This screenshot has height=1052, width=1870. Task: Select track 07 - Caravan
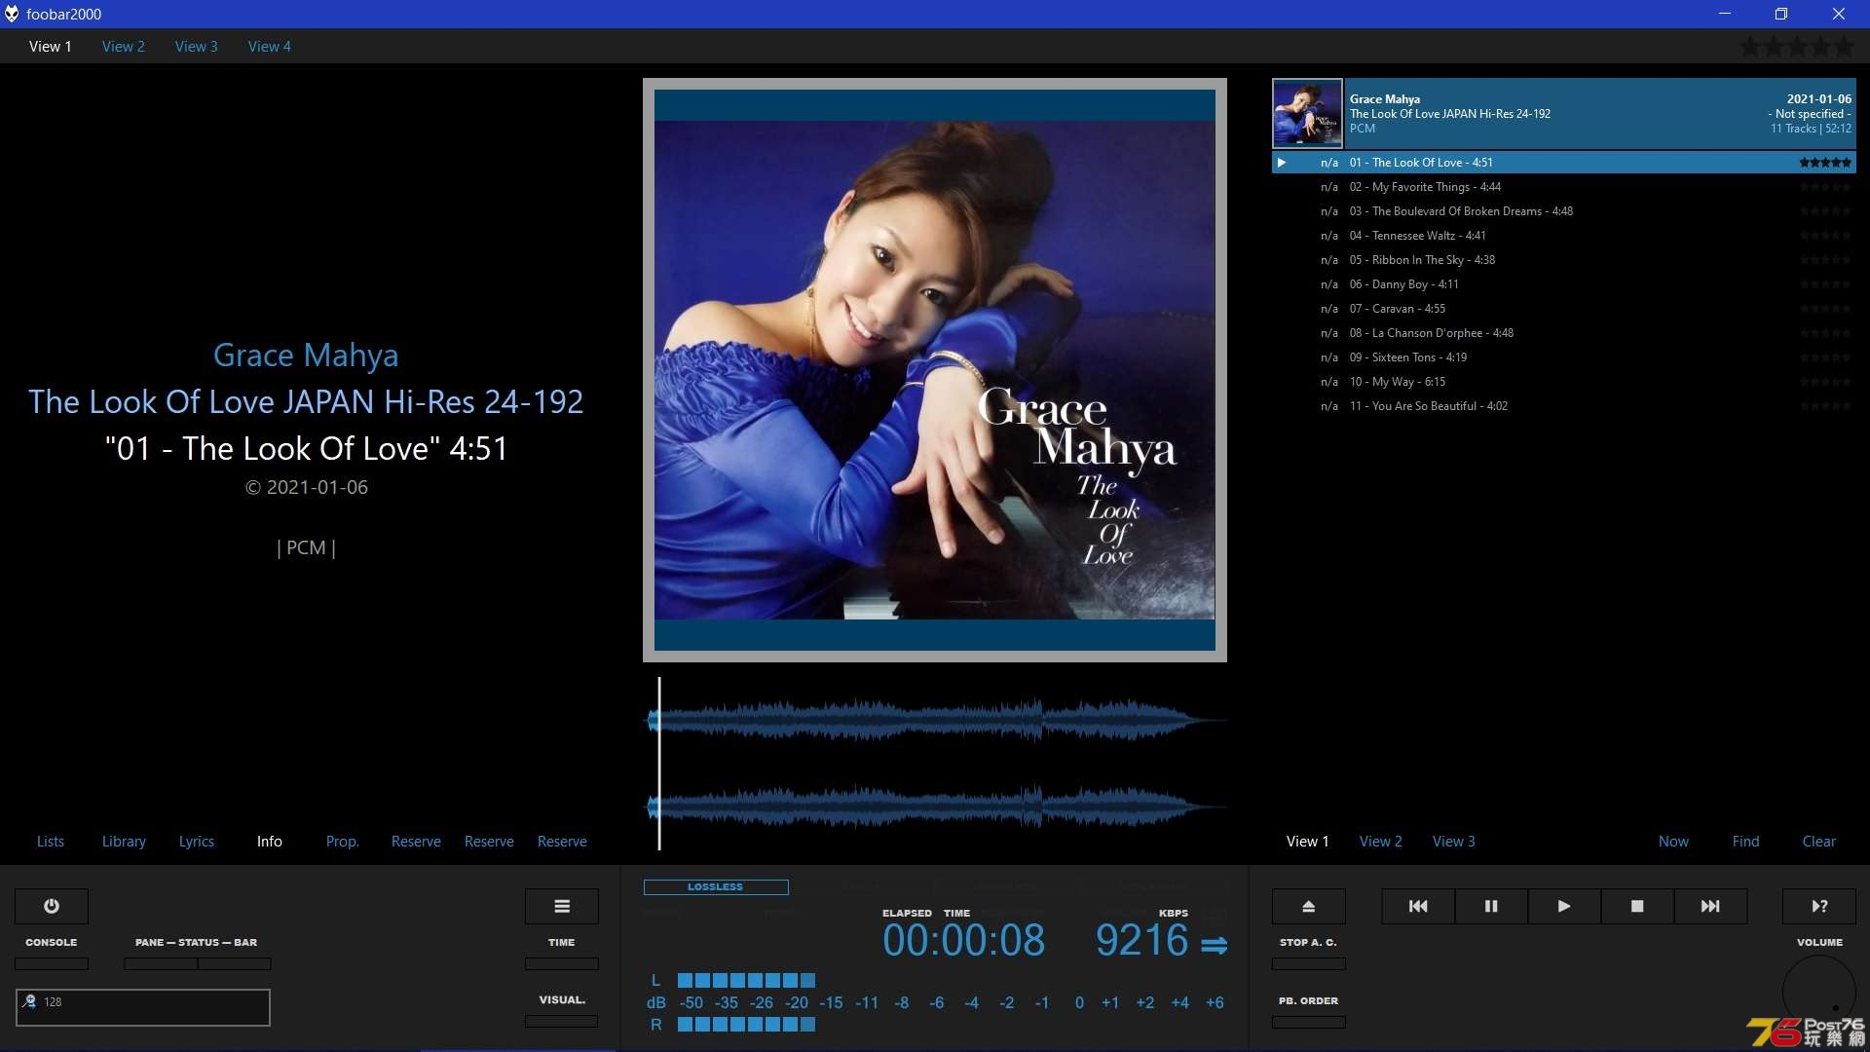tap(1564, 309)
